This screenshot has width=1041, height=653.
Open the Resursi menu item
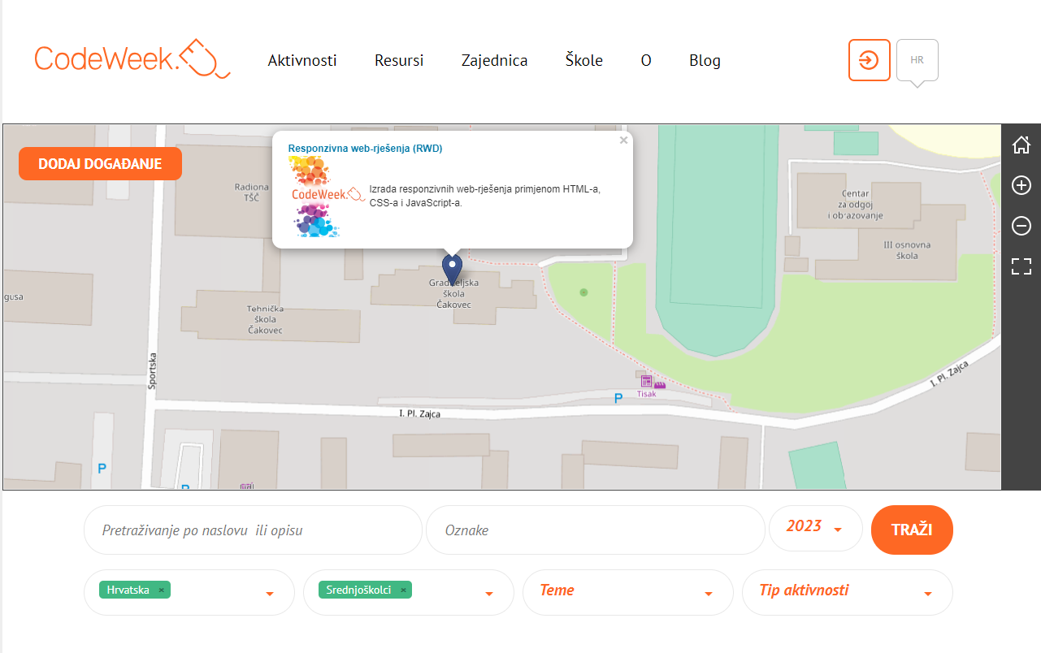tap(398, 61)
